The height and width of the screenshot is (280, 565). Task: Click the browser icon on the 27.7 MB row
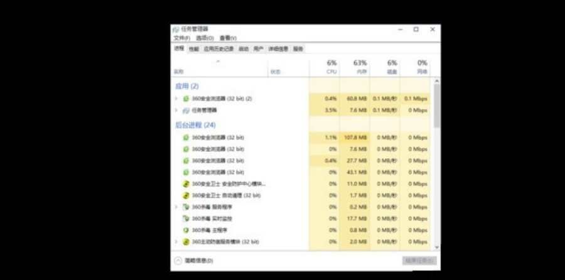[x=186, y=161]
